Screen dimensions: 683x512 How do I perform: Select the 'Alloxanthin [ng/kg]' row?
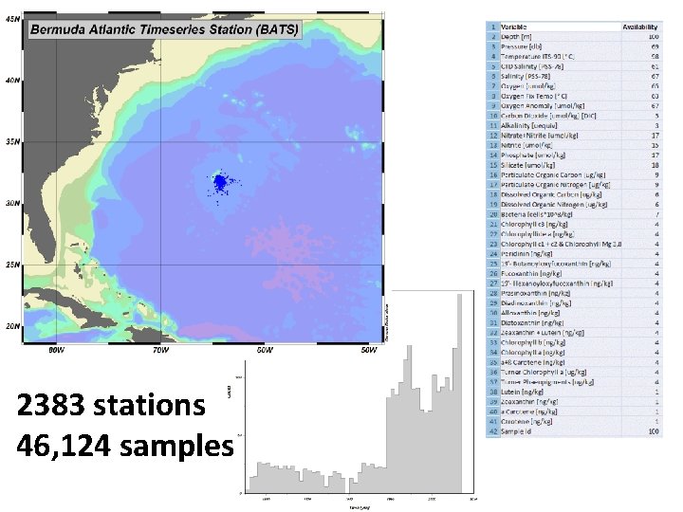point(574,313)
